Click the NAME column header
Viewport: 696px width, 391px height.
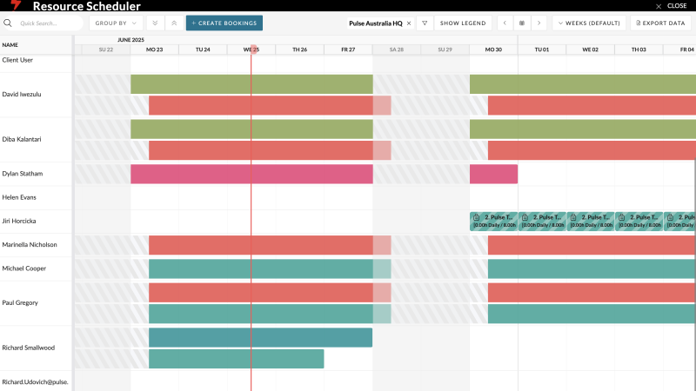10,45
